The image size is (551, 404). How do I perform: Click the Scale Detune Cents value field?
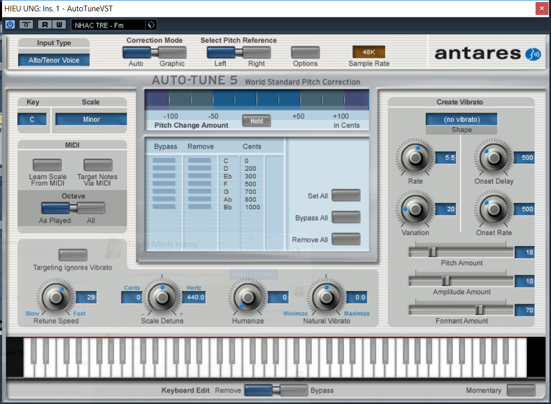[x=132, y=297]
